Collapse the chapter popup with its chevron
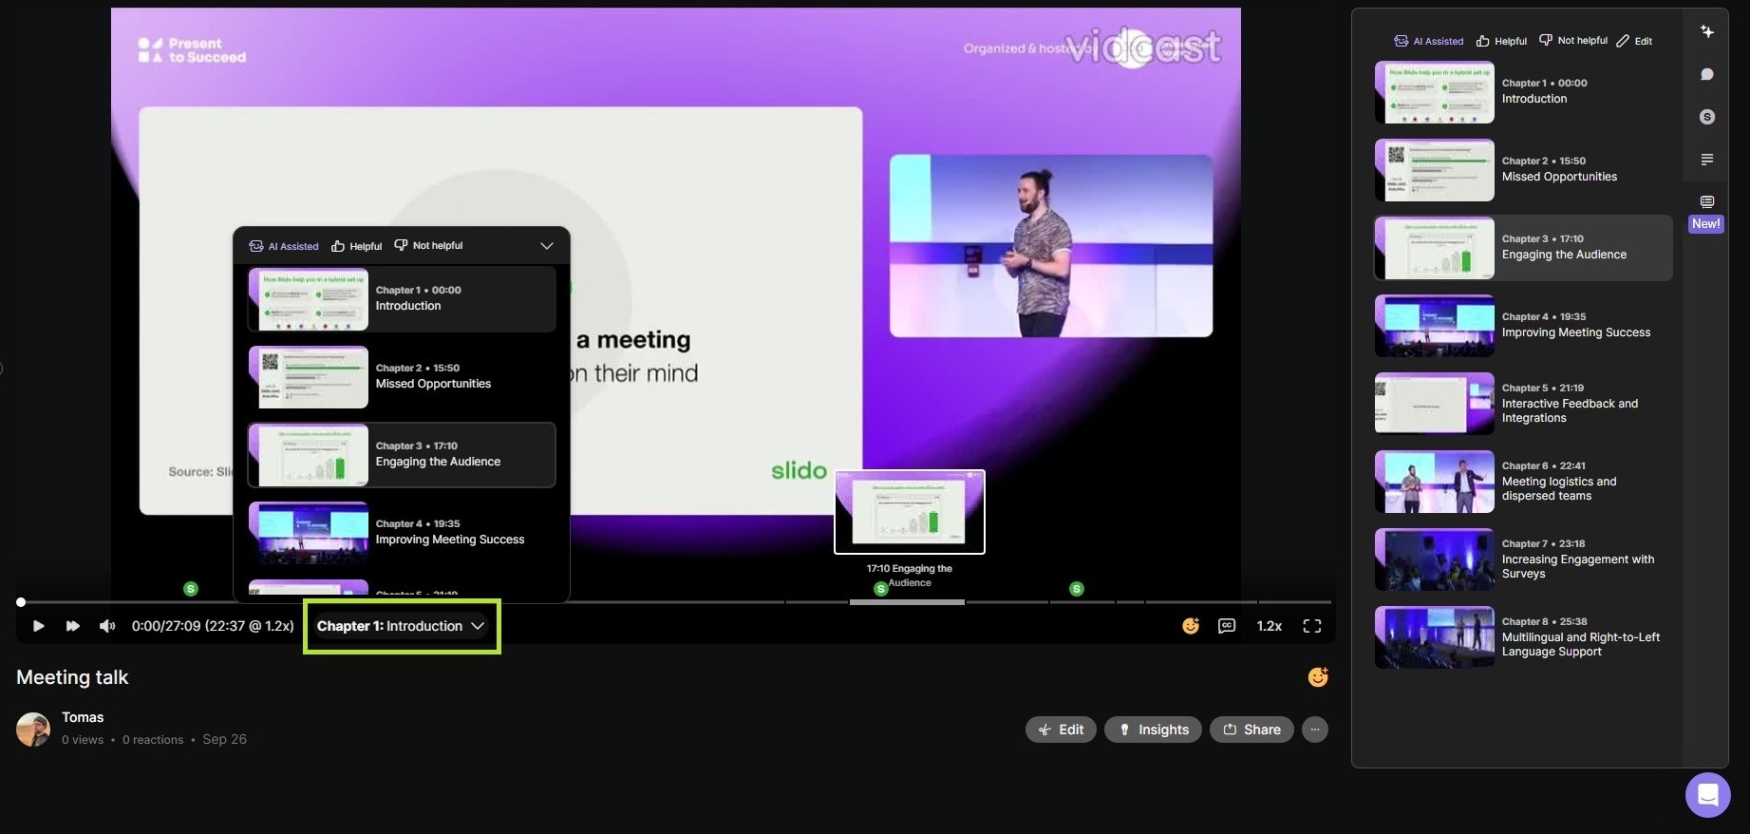The width and height of the screenshot is (1750, 834). click(x=547, y=246)
